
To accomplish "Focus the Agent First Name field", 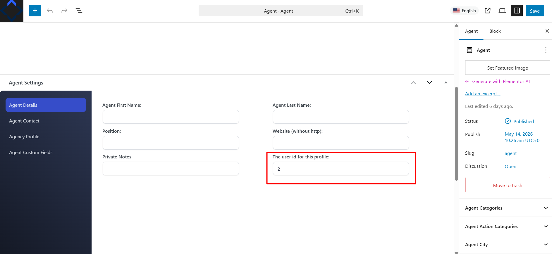I will click(x=171, y=117).
